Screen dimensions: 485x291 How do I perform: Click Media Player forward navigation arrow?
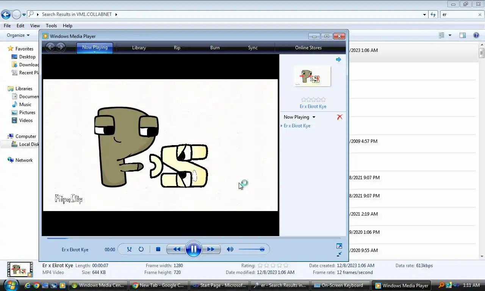(x=61, y=47)
